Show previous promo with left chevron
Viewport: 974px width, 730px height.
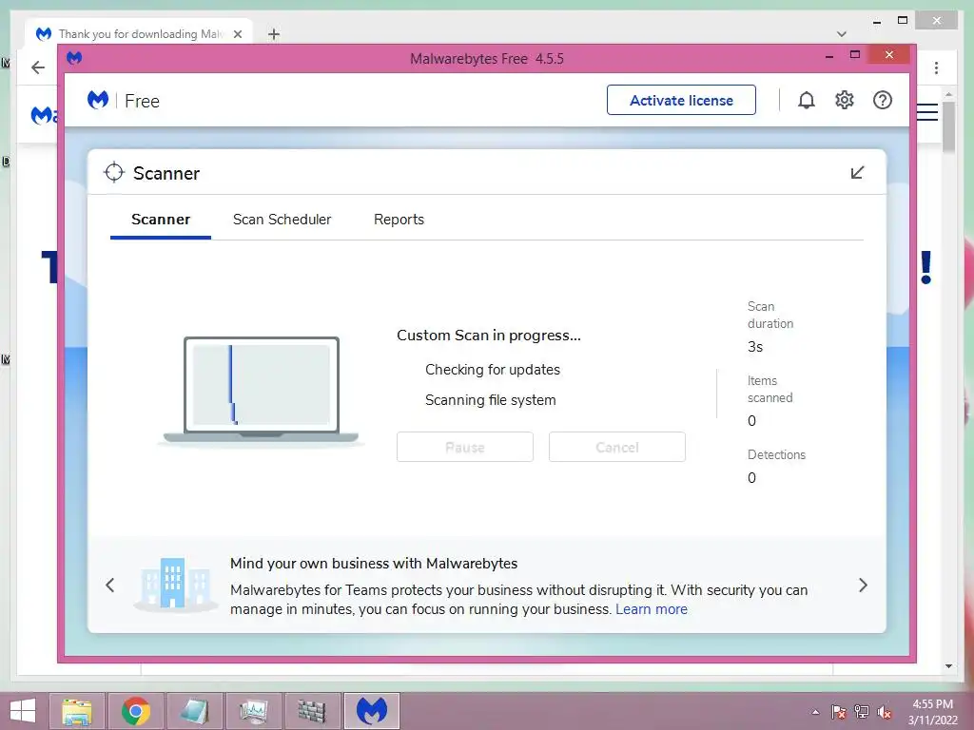[110, 585]
